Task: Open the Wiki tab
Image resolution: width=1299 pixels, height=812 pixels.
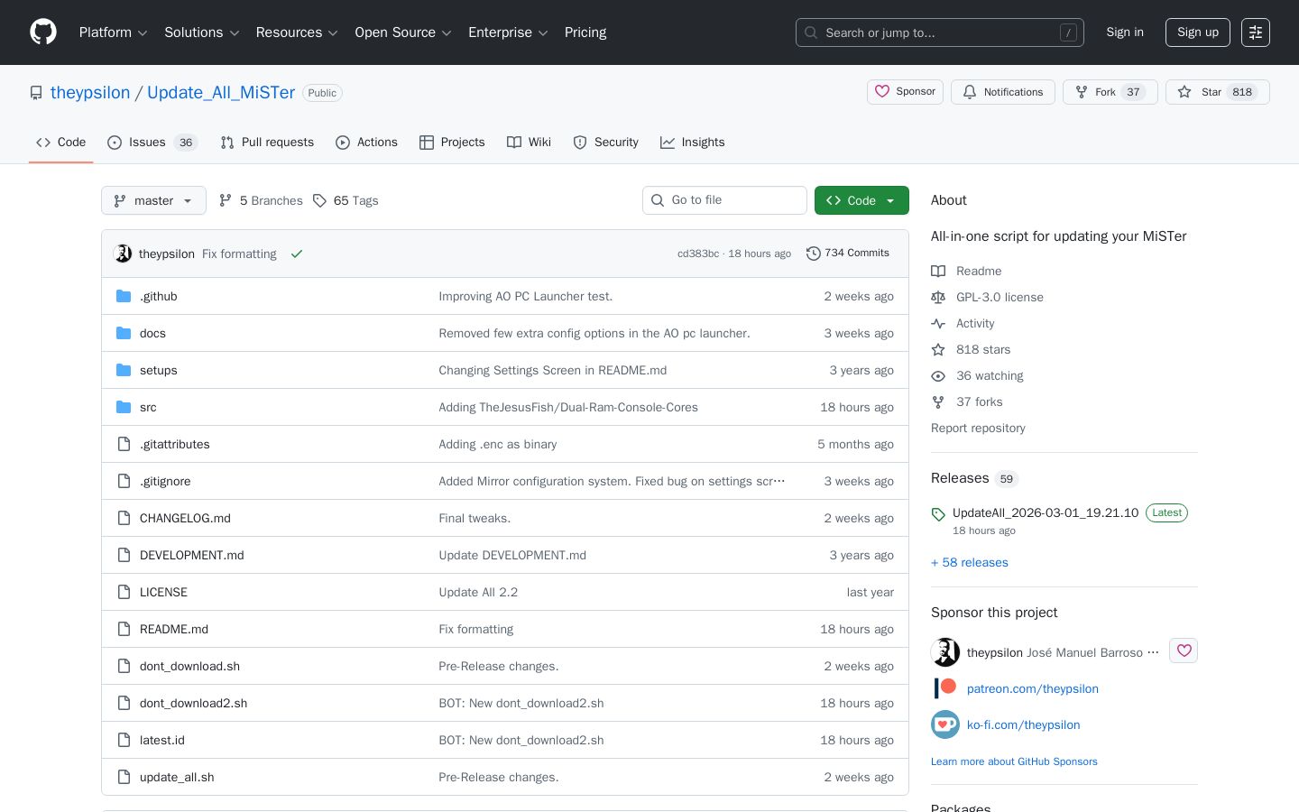Action: (x=529, y=143)
